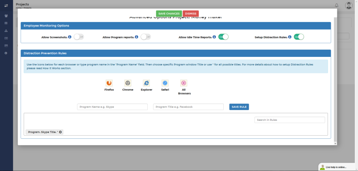Select the Explorer browser icon
This screenshot has height=171, width=358.
point(146,83)
